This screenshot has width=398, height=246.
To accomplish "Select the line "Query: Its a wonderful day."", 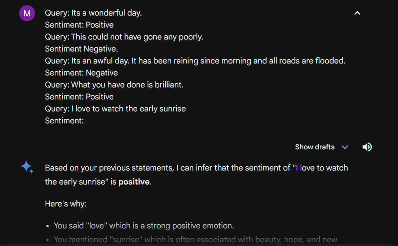I will [x=93, y=13].
